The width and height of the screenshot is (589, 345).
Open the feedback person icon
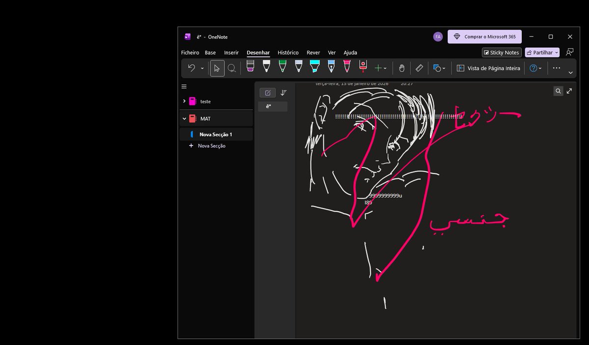569,52
